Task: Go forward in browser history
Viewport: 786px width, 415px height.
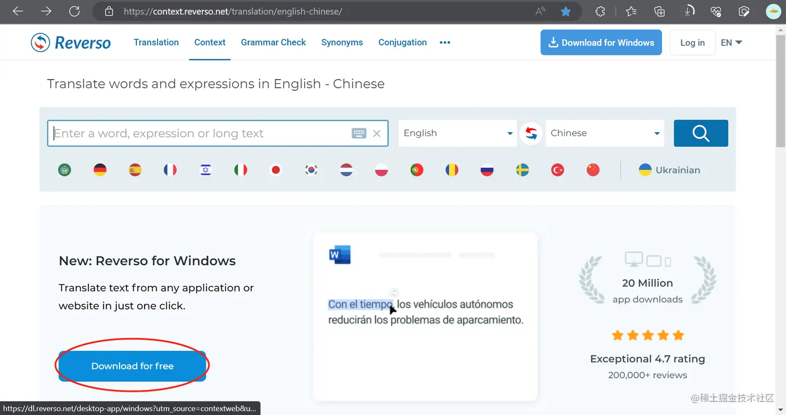Action: 46,11
